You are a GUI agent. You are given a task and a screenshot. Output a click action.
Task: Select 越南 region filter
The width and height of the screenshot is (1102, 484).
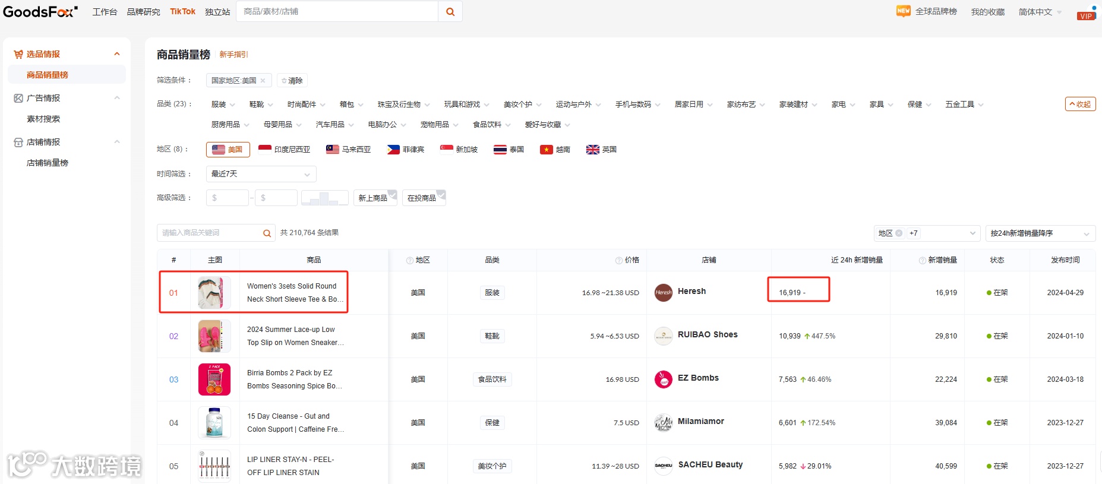click(555, 150)
